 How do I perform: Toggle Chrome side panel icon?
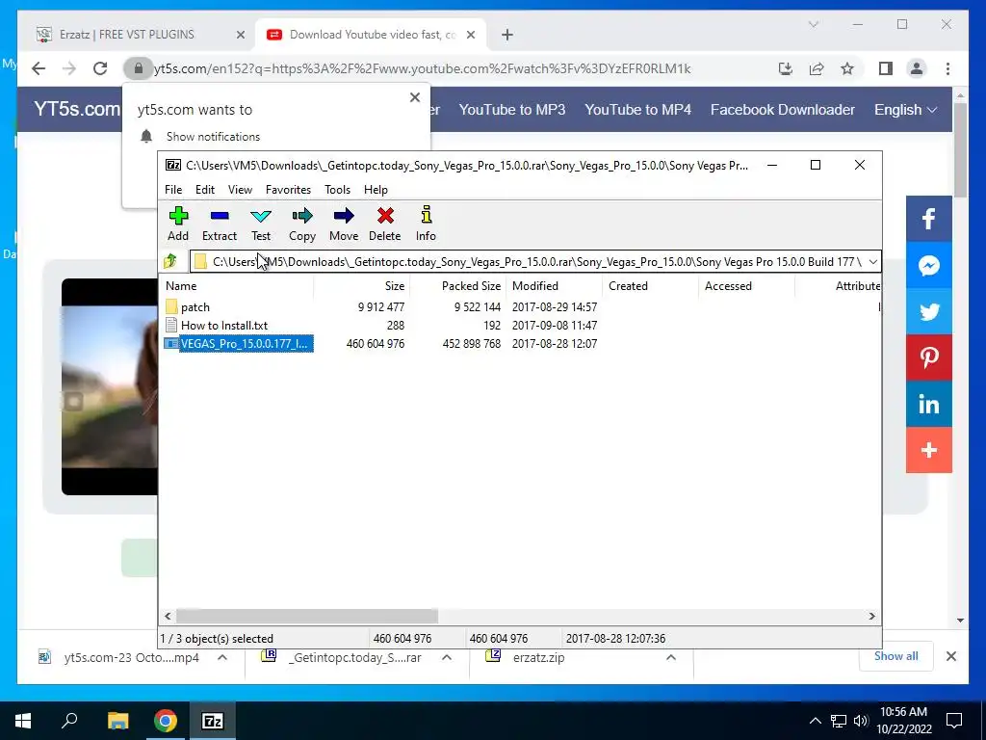(x=886, y=68)
